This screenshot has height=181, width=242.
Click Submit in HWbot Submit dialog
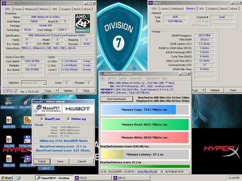click(x=42, y=161)
